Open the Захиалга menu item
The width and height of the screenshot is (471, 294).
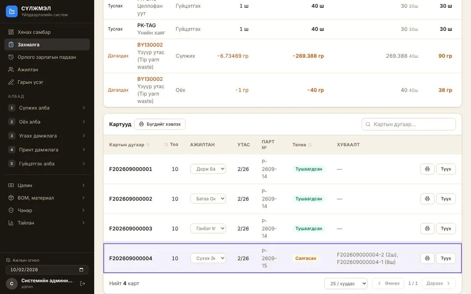pos(47,45)
